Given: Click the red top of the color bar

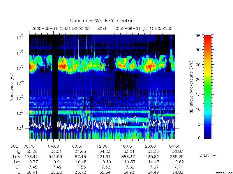Looking at the screenshot, I should [208, 39].
